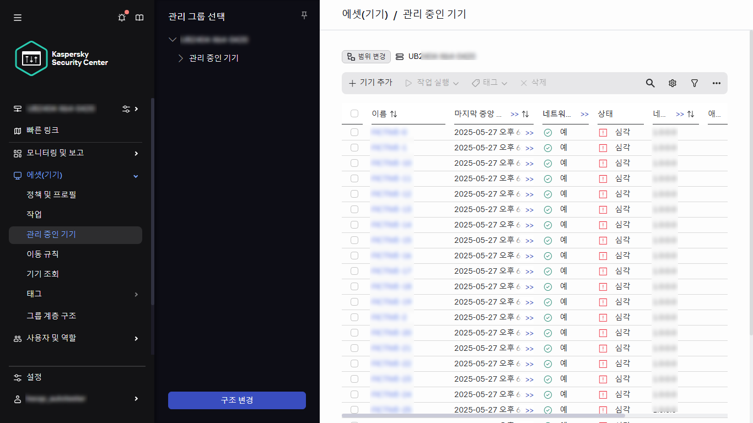Open the ellipsis menu in the device toolbar

click(716, 83)
